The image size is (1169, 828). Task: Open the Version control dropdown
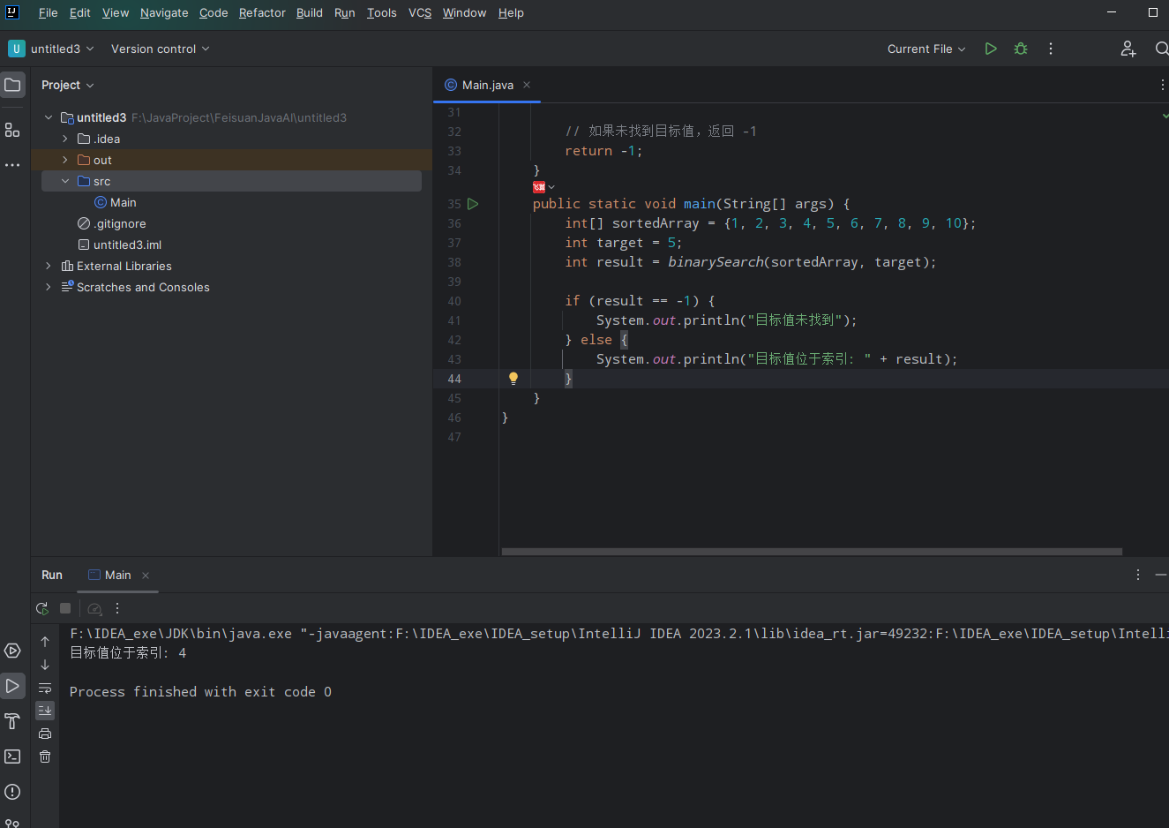click(x=160, y=49)
